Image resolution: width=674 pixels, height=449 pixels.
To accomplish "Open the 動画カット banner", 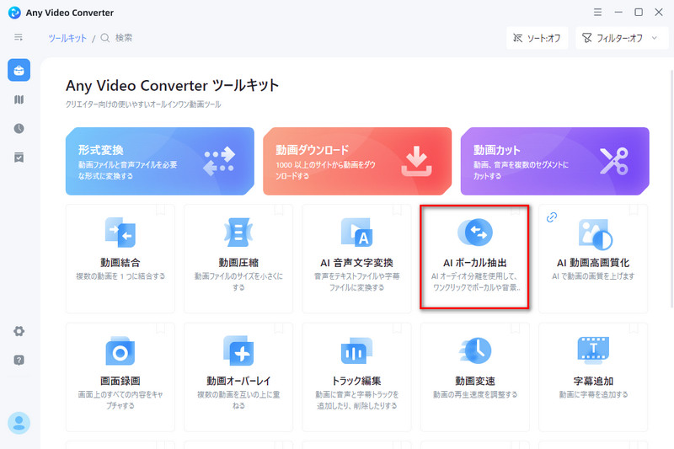I will [555, 161].
